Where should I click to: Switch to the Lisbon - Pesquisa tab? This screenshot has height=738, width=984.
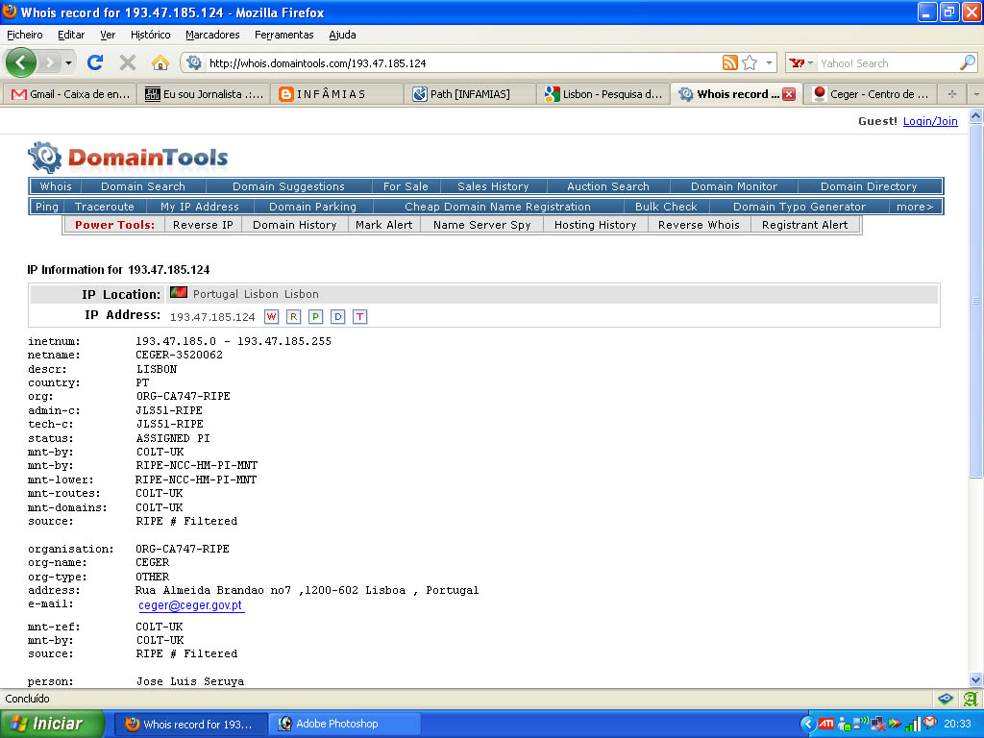[x=603, y=94]
